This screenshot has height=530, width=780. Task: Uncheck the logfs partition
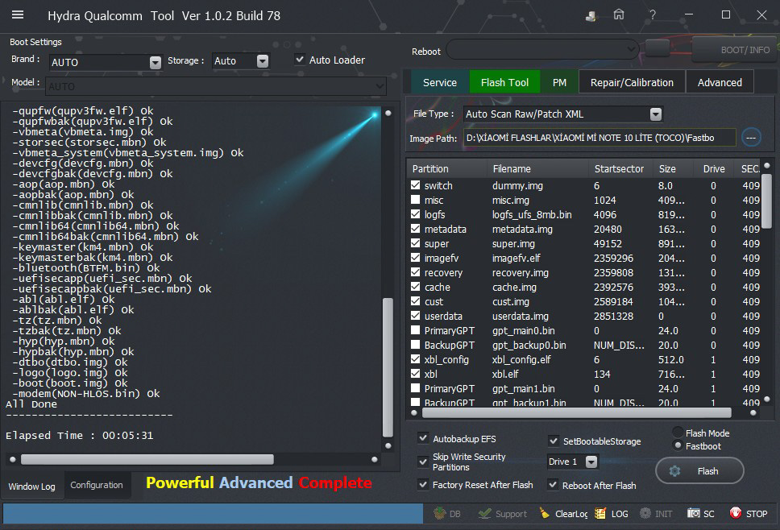[x=415, y=214]
